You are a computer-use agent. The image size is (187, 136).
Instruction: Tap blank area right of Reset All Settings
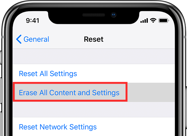tap(126, 74)
